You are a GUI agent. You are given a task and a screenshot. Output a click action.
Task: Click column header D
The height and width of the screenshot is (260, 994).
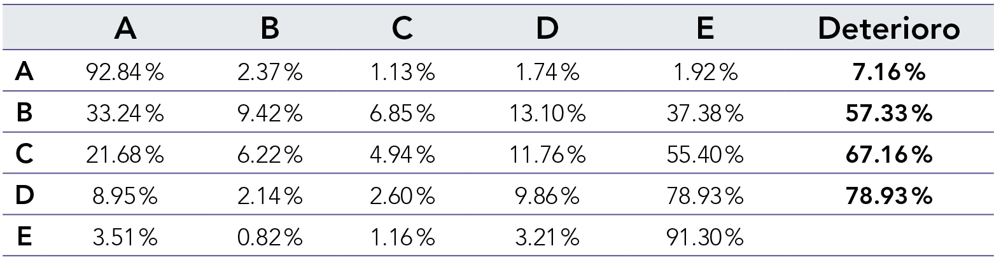coord(546,29)
